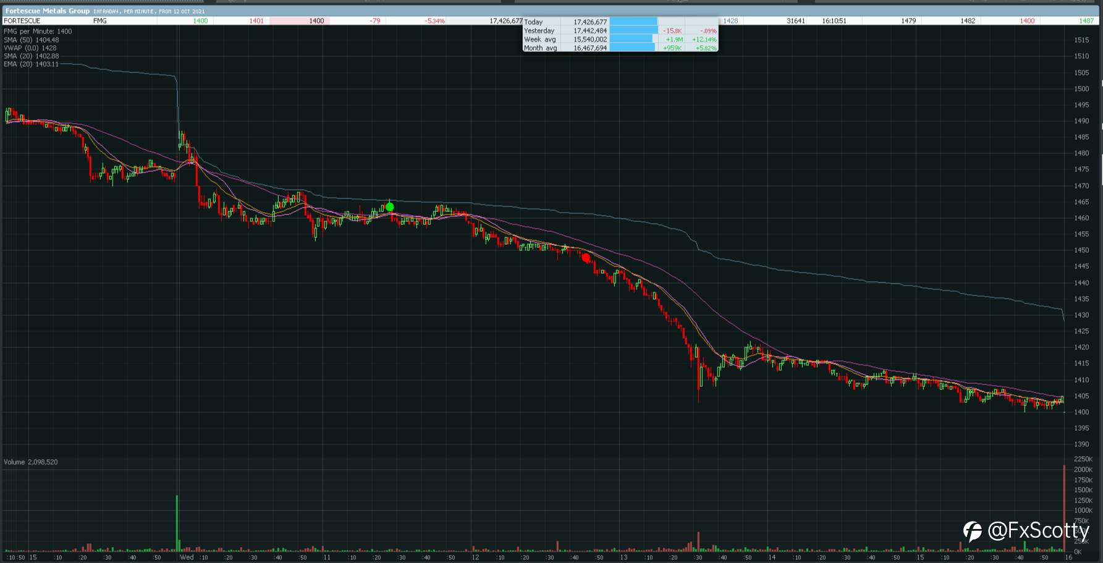Click the 'INTRADAY, PER MINUTE, FROM 12 OCT 2021' subtitle
This screenshot has width=1103, height=563.
click(x=149, y=11)
